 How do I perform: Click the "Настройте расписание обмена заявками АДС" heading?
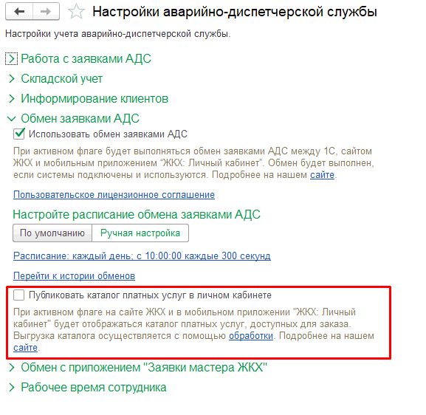point(137,215)
